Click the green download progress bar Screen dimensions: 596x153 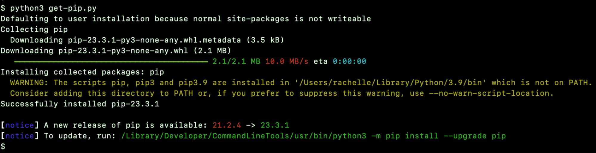click(111, 62)
